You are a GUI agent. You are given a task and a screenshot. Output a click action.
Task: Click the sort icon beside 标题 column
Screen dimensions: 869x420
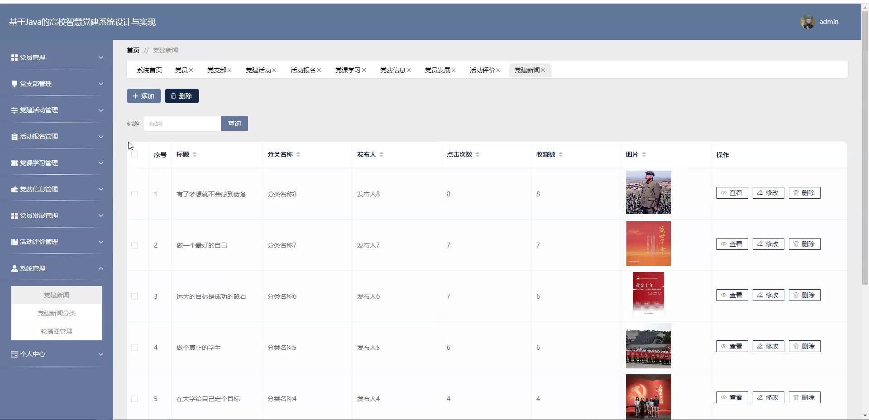[195, 155]
